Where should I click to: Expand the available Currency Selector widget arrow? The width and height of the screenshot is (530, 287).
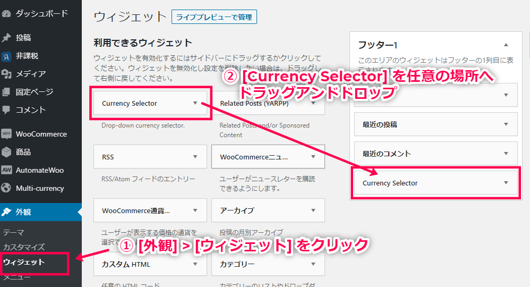coord(195,103)
